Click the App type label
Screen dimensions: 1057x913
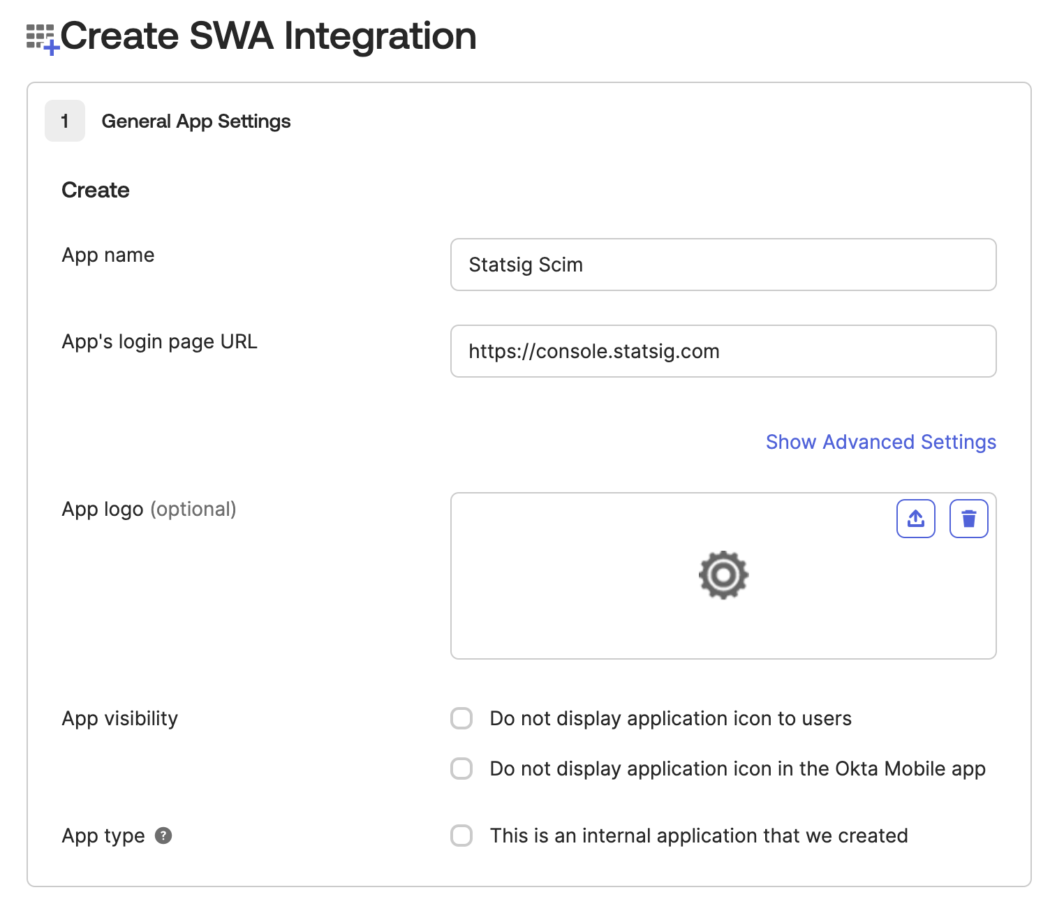(x=103, y=836)
